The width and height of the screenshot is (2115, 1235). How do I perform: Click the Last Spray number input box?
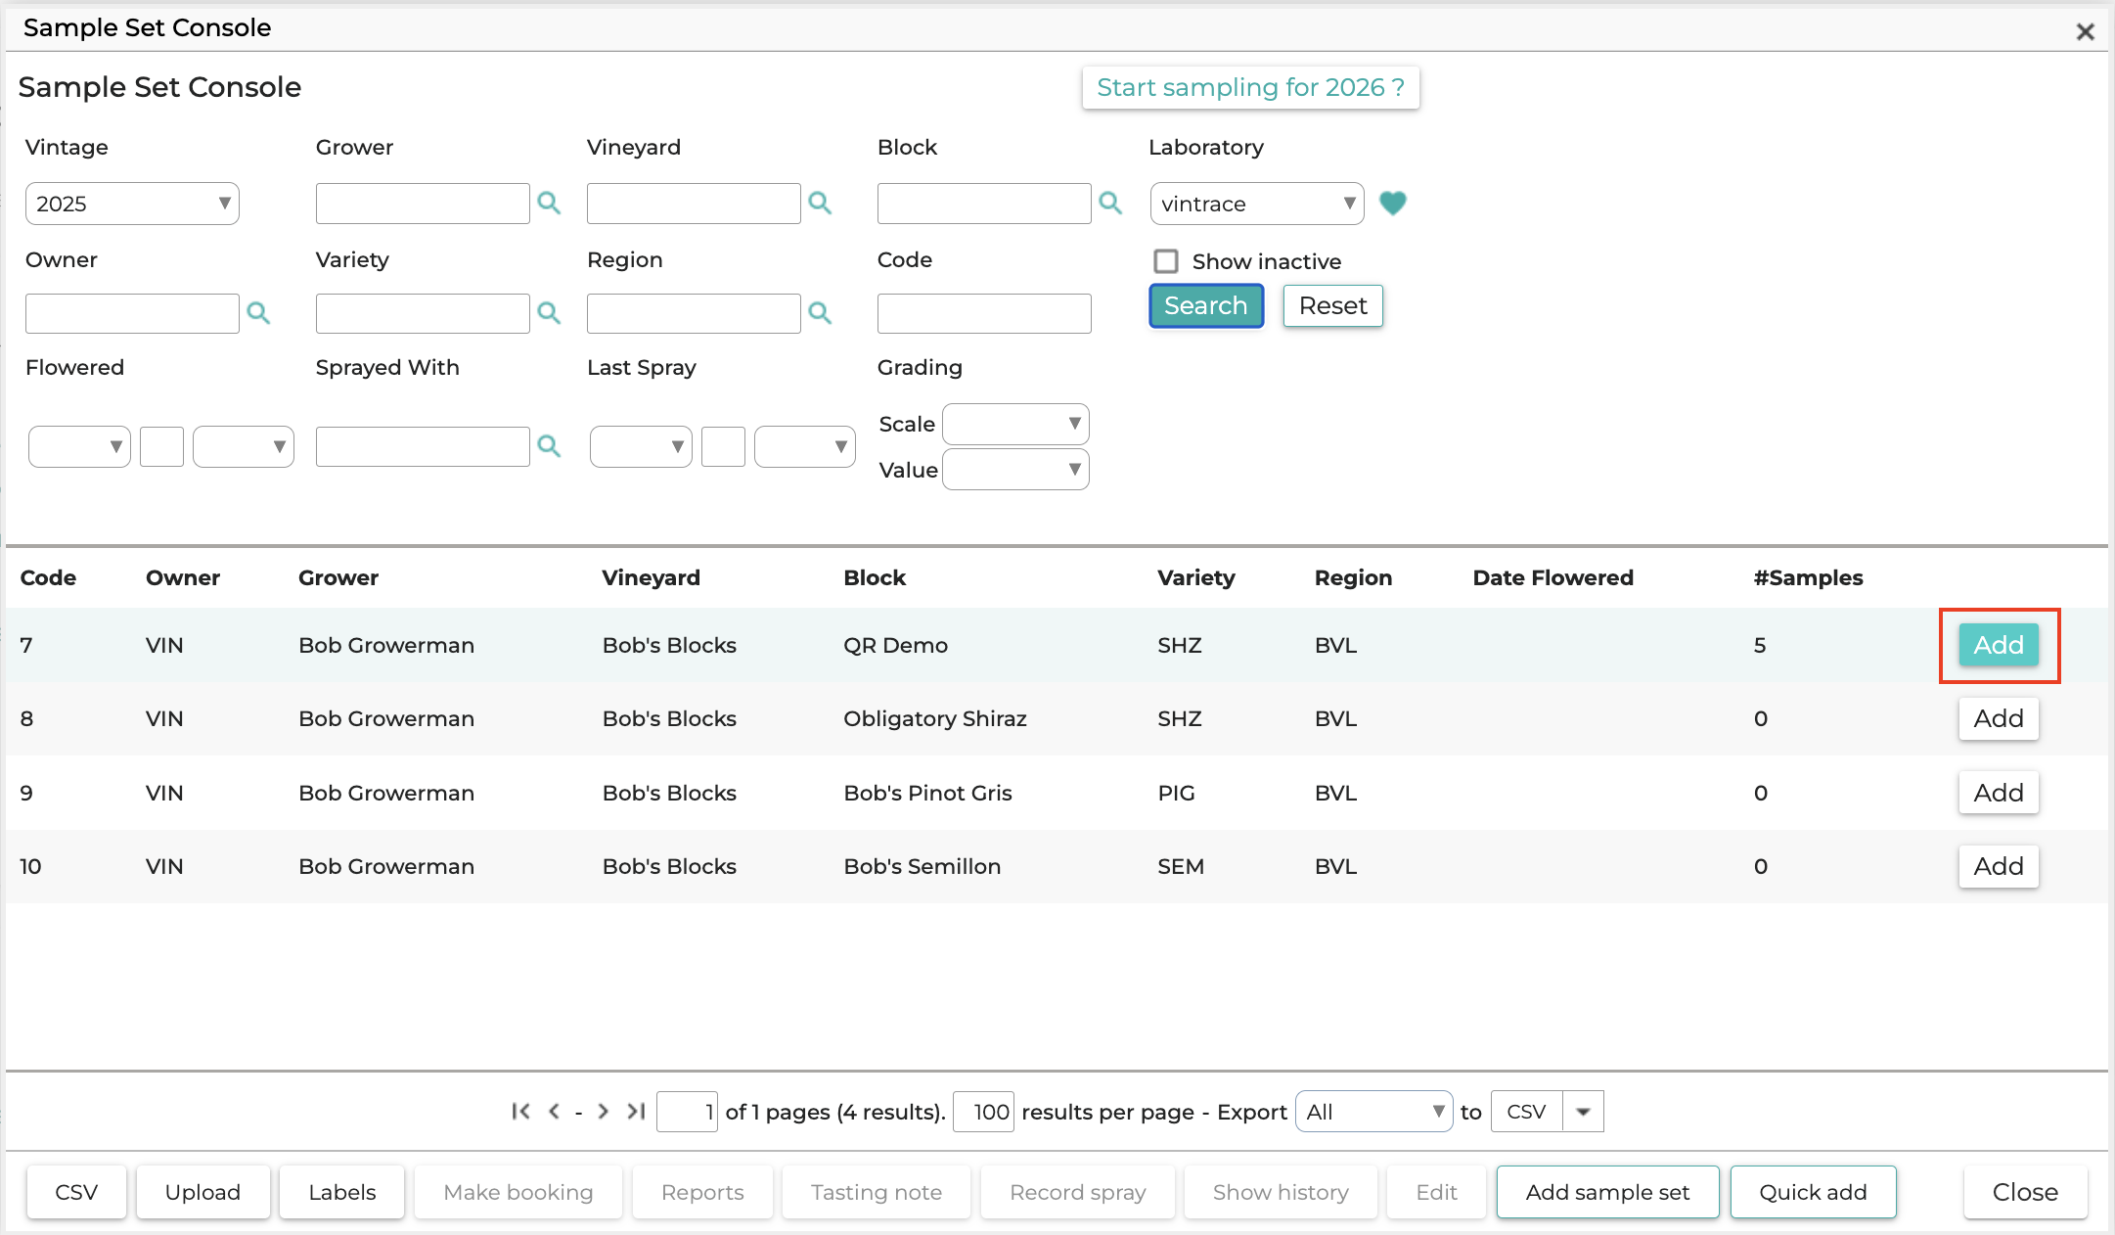(723, 447)
